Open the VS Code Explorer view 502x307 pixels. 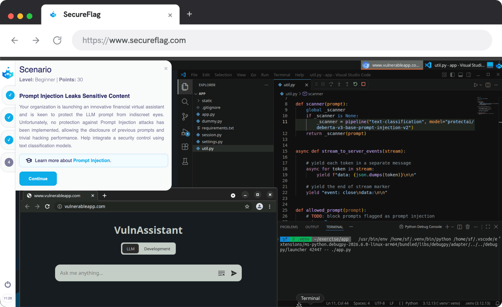pyautogui.click(x=185, y=87)
